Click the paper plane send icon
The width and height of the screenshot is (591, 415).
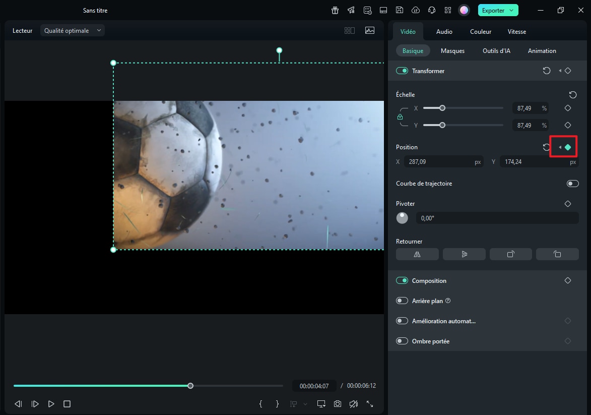pos(351,10)
